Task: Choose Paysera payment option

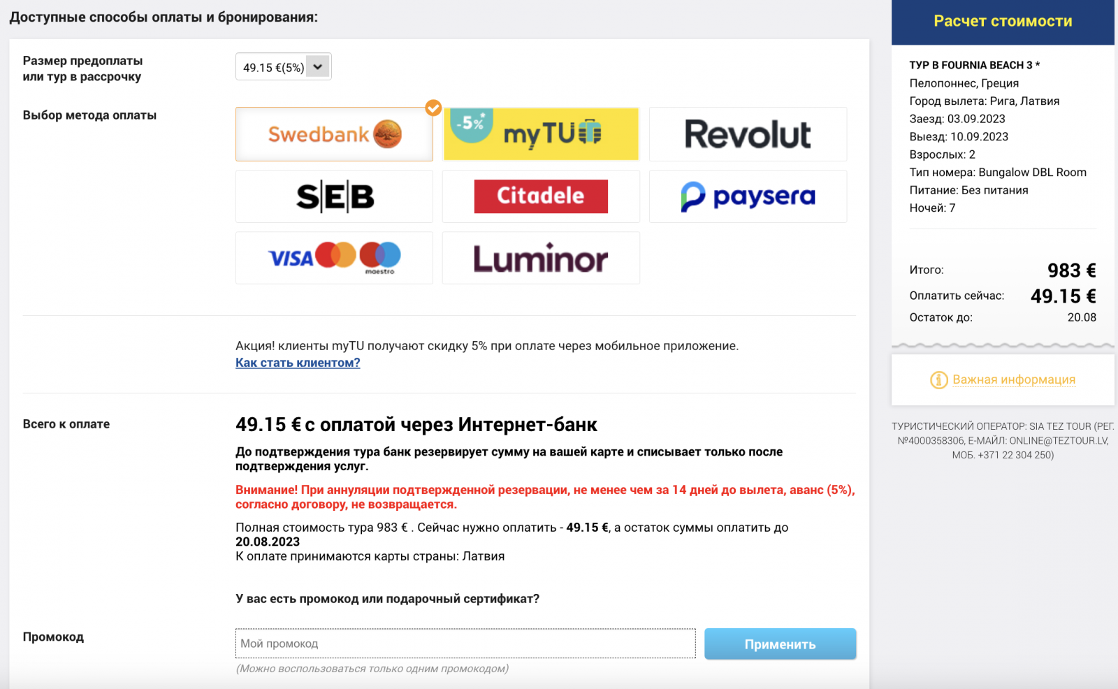Action: 748,196
